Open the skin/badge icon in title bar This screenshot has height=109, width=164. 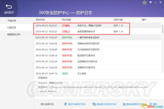(x=144, y=2)
